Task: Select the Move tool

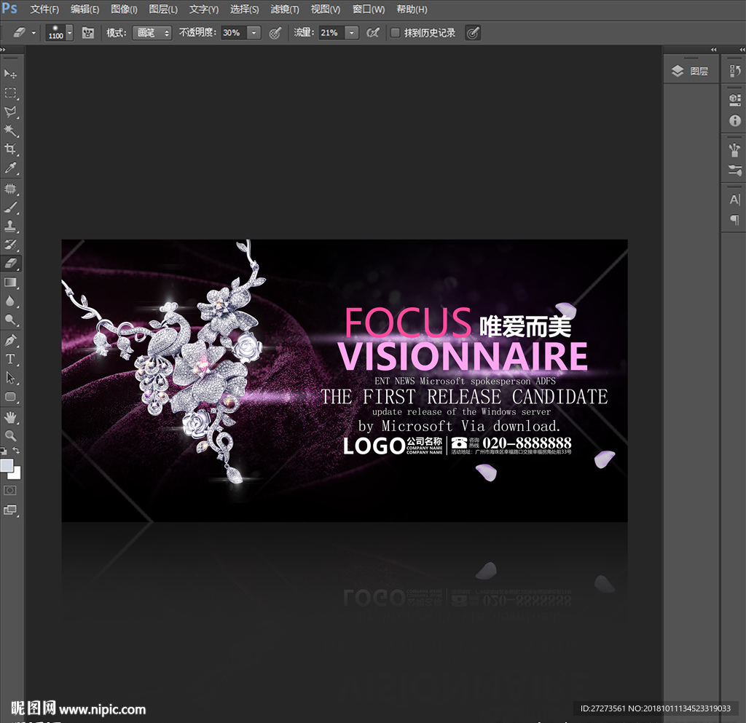Action: click(x=11, y=74)
